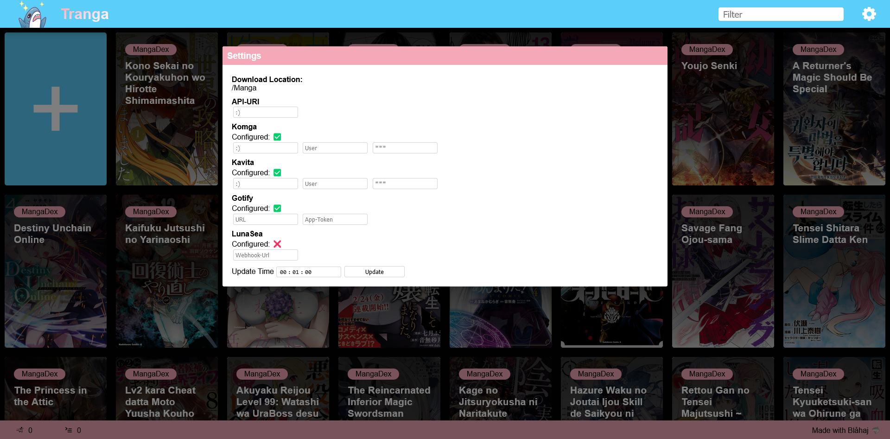Click the Update Time field

[x=309, y=272]
